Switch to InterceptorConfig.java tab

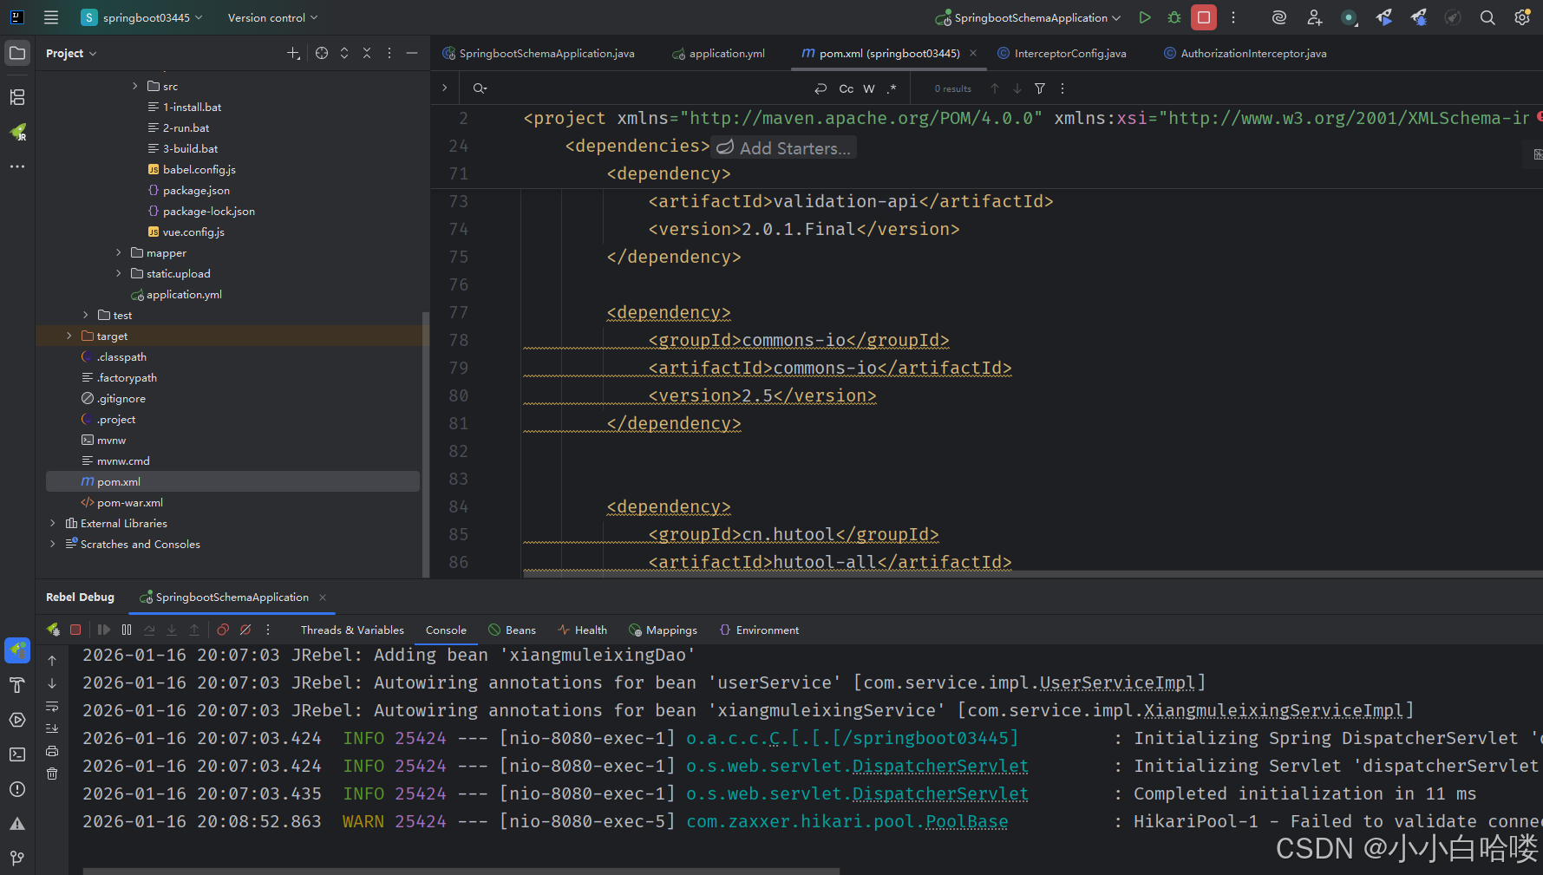(1062, 53)
